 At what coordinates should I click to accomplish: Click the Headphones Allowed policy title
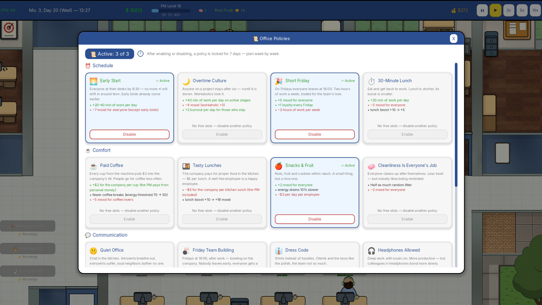click(x=399, y=250)
